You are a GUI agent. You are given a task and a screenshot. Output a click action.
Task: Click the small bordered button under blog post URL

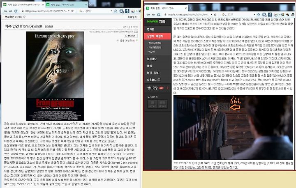click(x=131, y=36)
